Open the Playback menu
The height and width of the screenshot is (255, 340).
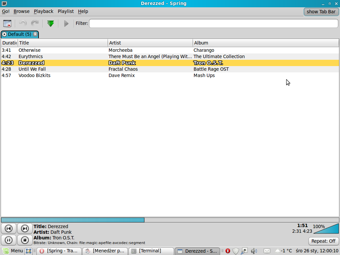(43, 12)
